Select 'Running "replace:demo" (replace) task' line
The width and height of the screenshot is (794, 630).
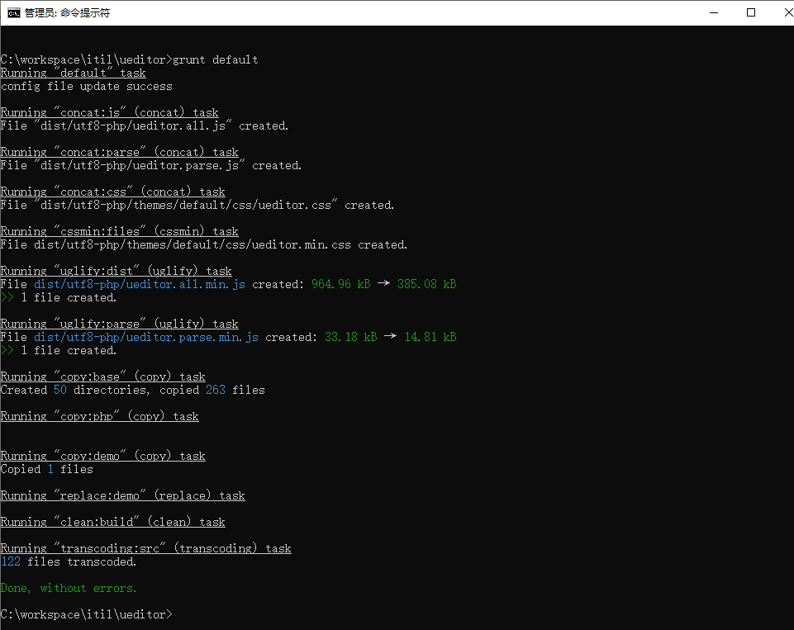[122, 495]
